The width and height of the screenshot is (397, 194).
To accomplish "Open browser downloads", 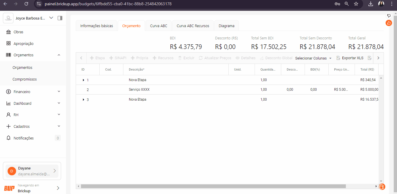I will pos(371,4).
